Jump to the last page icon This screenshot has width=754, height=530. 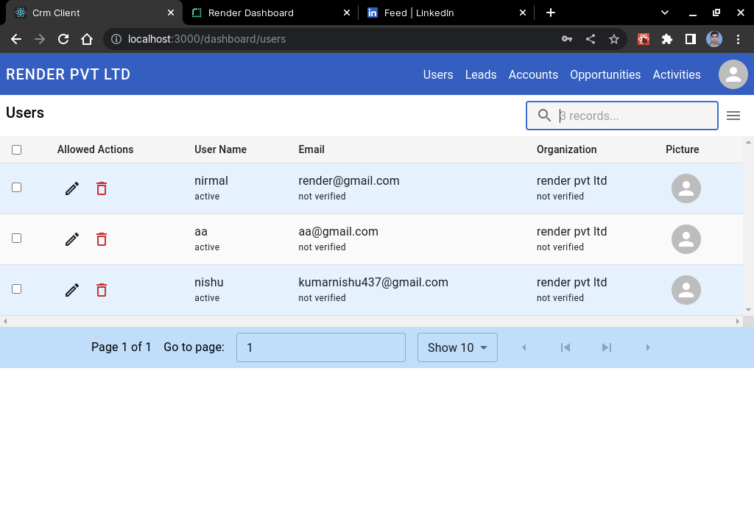tap(607, 347)
